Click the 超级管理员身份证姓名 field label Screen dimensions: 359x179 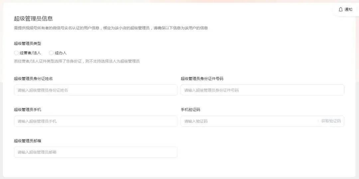[x=34, y=79]
